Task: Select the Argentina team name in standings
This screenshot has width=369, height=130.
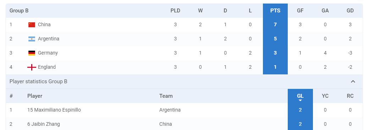Action: pos(49,39)
